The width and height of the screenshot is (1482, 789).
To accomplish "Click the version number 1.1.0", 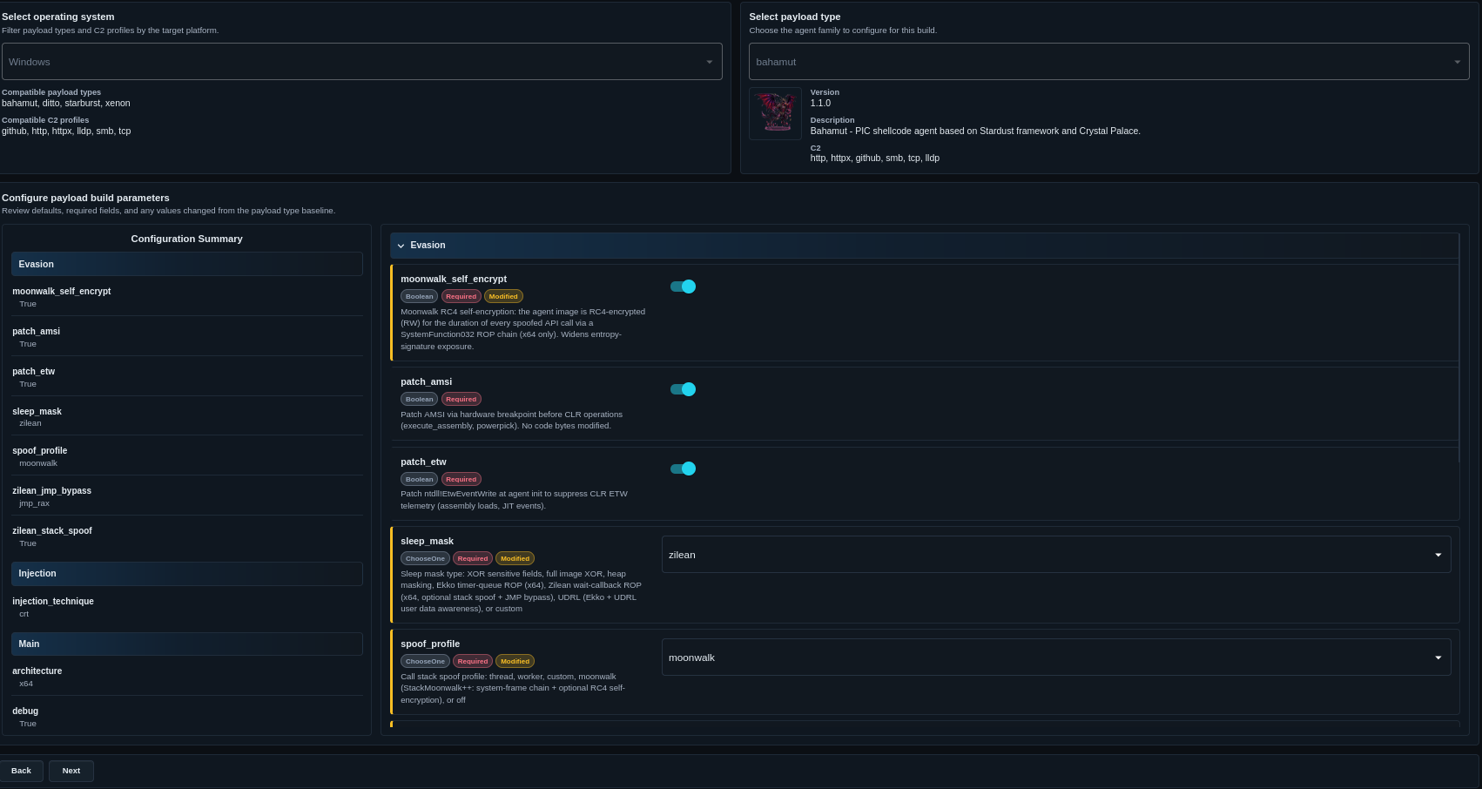I will 820,103.
